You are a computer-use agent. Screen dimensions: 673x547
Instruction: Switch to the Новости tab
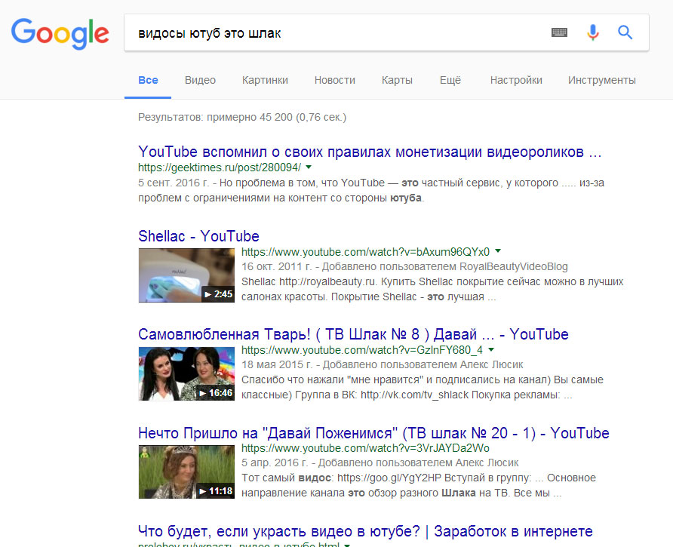335,80
